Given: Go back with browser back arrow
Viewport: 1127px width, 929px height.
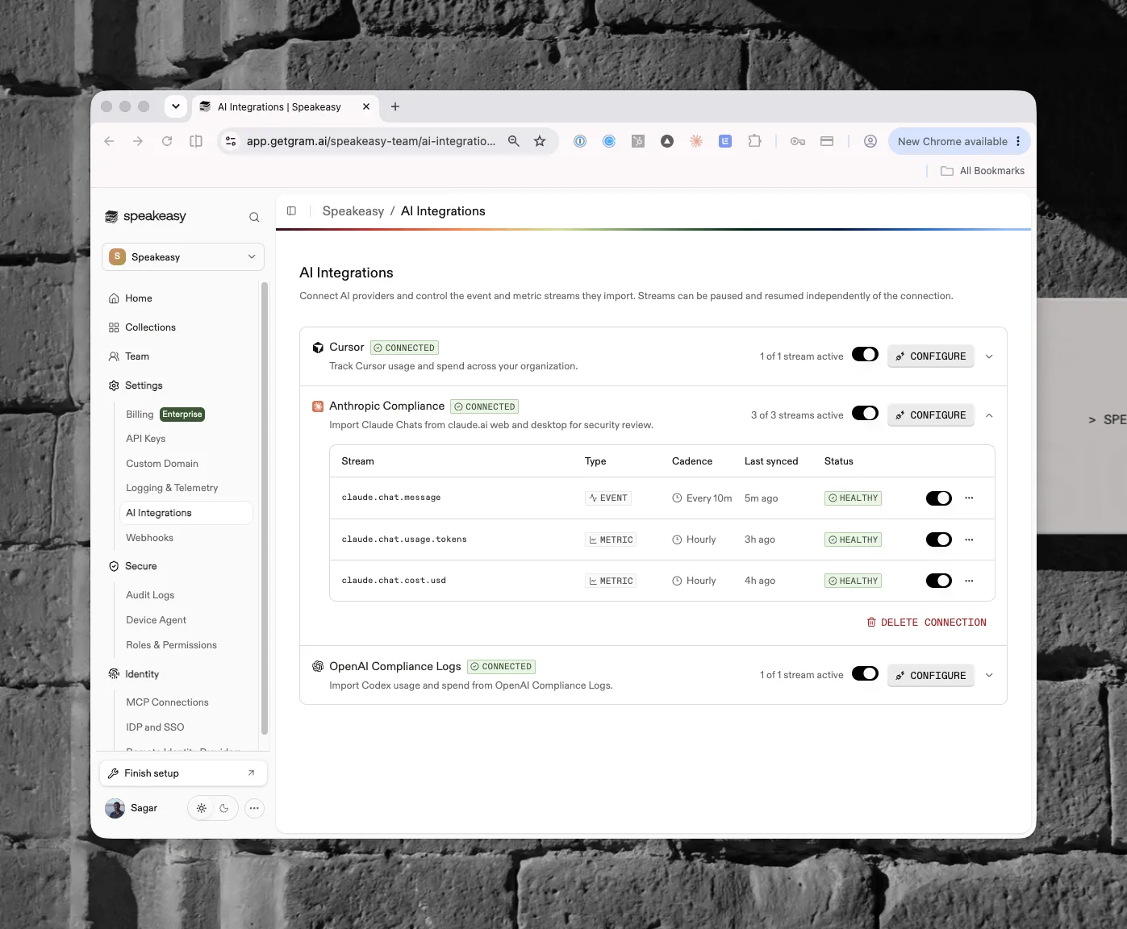Looking at the screenshot, I should pos(109,141).
